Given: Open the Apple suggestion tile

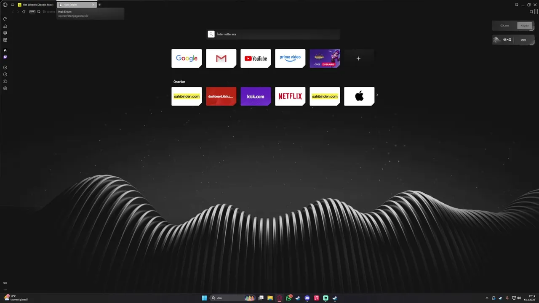Looking at the screenshot, I should [x=359, y=96].
